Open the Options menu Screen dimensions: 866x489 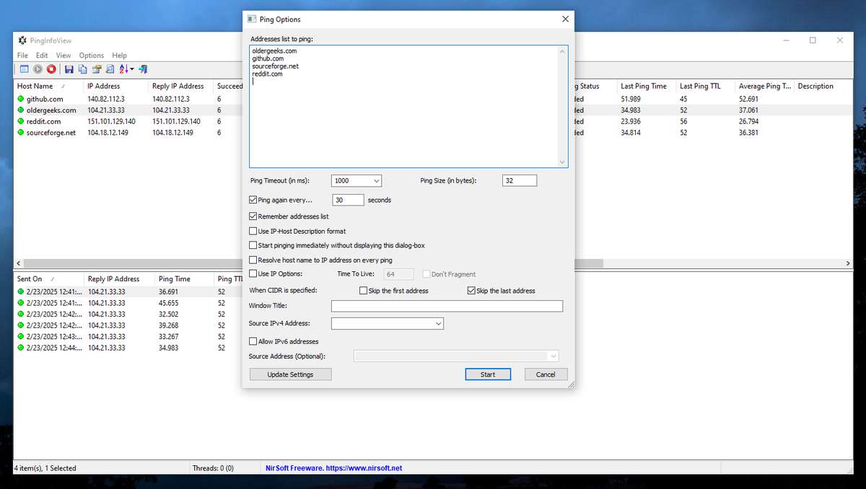click(x=92, y=56)
